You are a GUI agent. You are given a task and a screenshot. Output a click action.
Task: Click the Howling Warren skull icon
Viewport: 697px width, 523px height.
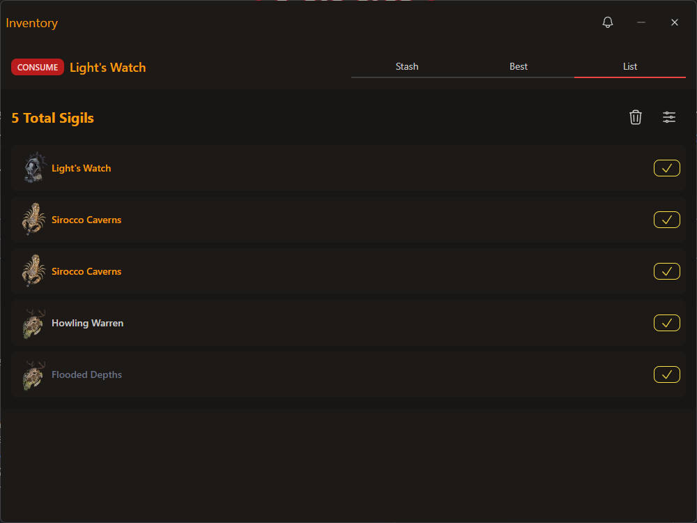tap(33, 324)
